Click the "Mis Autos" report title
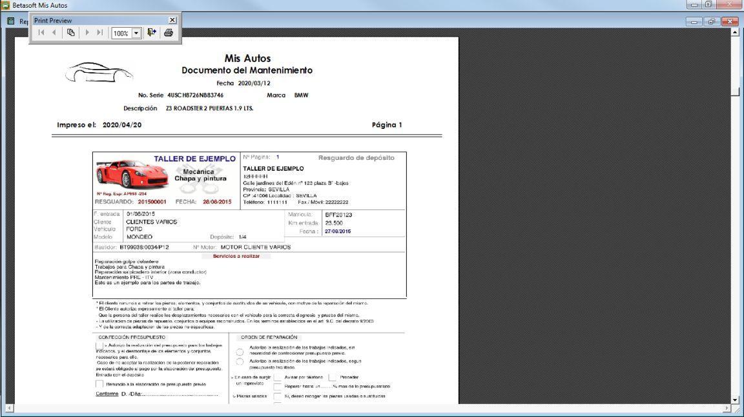 (247, 58)
